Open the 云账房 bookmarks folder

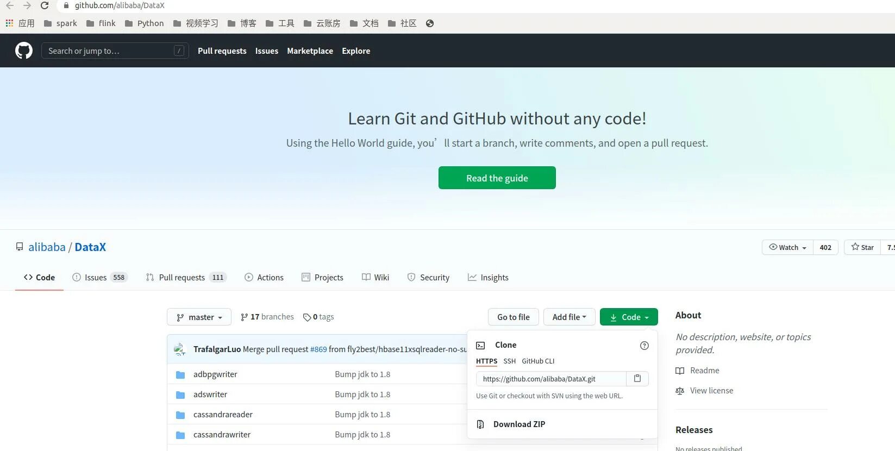(322, 23)
